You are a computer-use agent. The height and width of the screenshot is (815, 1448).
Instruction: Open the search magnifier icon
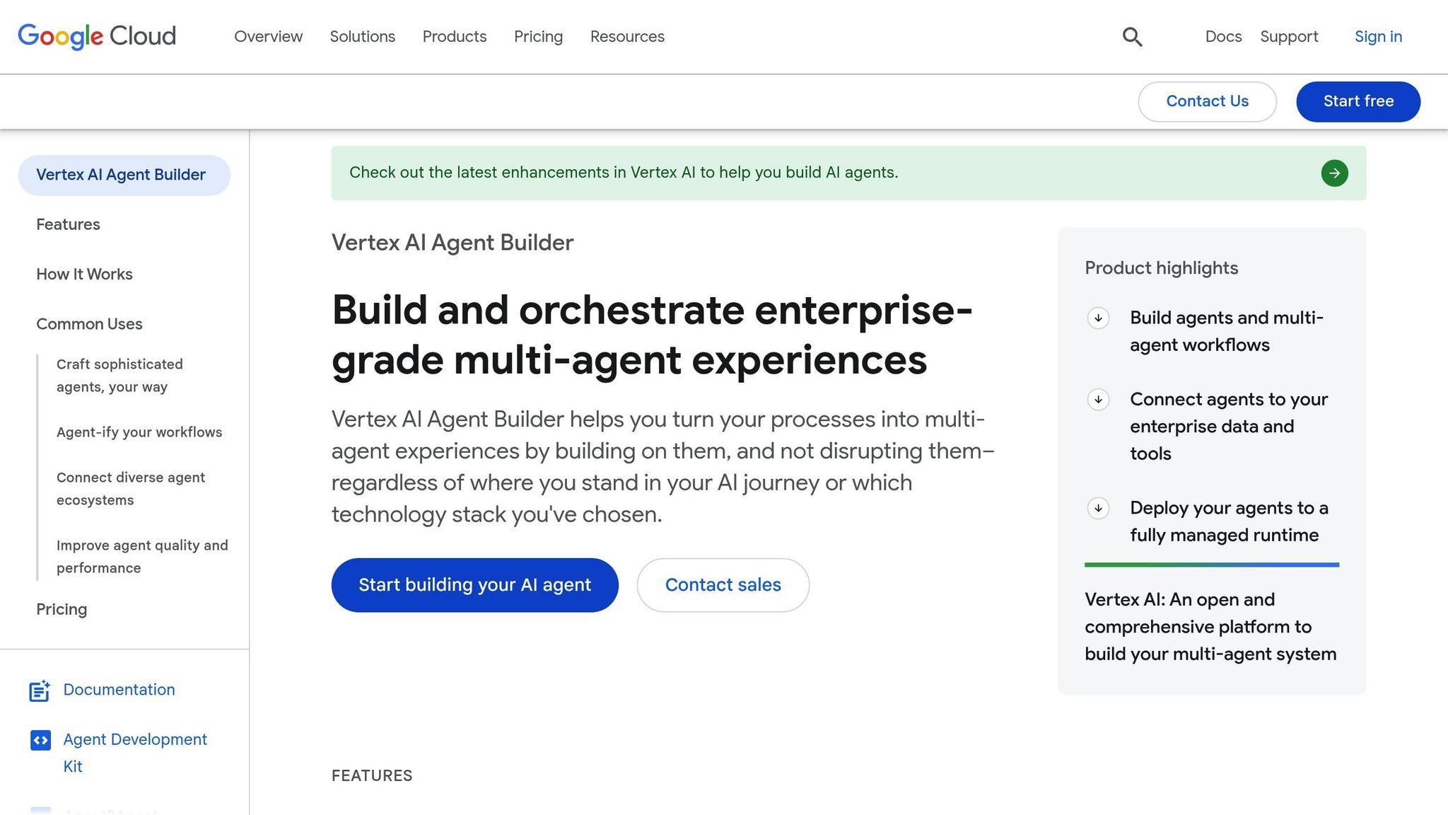click(x=1132, y=37)
